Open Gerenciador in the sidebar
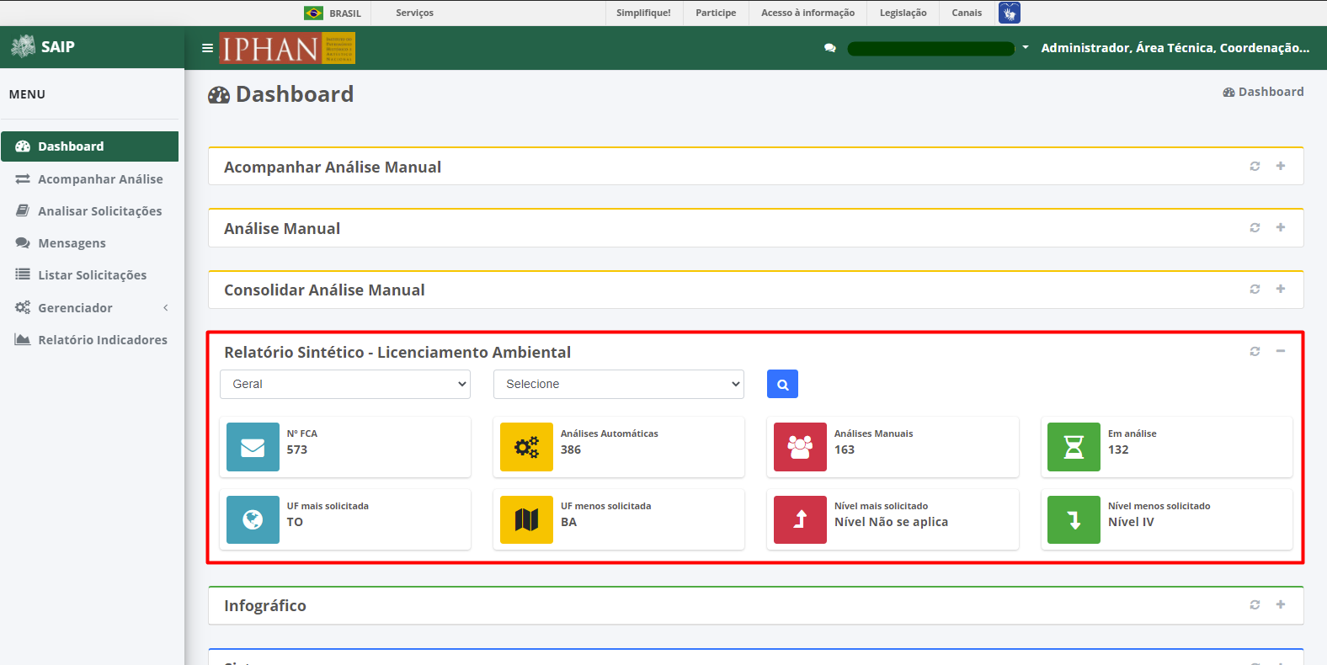Image resolution: width=1327 pixels, height=665 pixels. click(89, 308)
